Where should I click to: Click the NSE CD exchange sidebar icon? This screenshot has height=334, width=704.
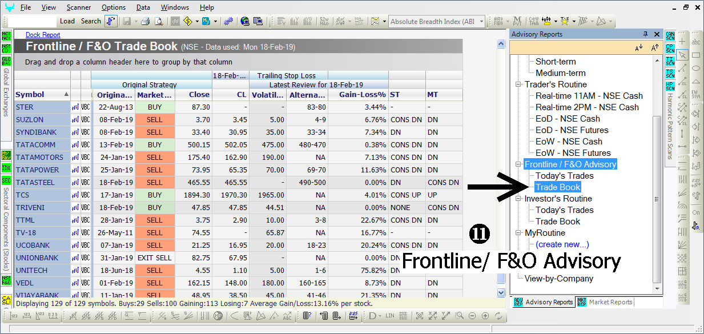[6, 49]
